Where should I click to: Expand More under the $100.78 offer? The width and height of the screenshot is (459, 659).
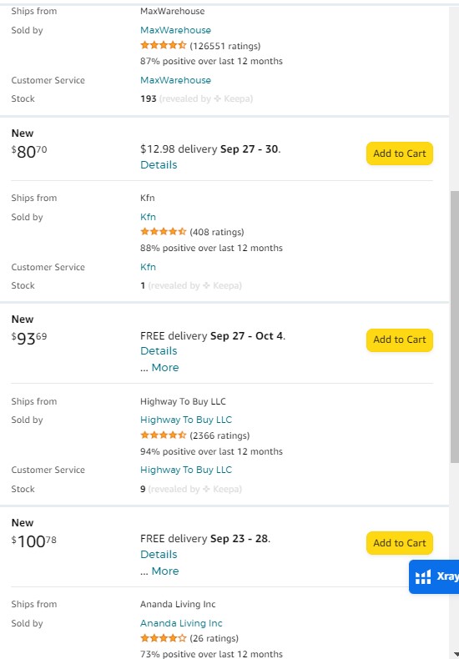164,571
